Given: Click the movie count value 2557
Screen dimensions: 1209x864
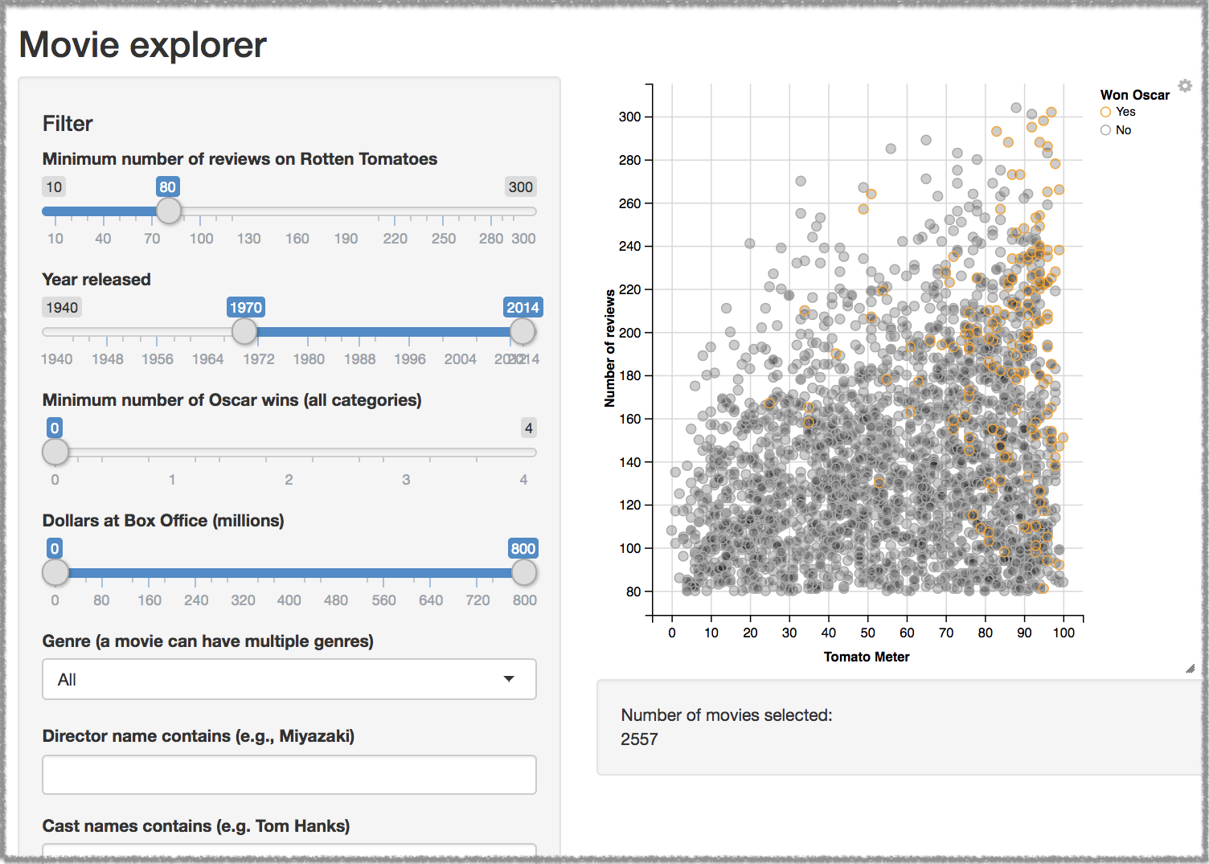Looking at the screenshot, I should 639,739.
